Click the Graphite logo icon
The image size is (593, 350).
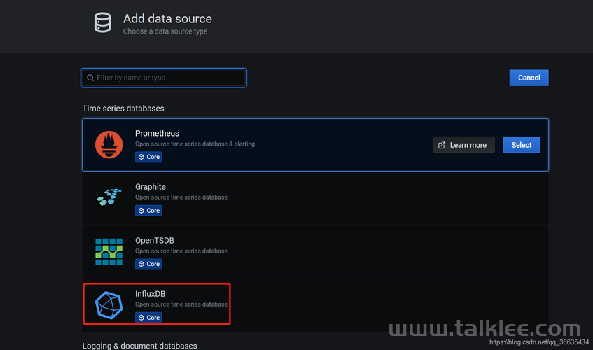click(x=109, y=197)
